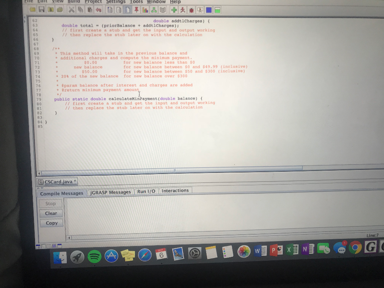Image resolution: width=384 pixels, height=288 pixels.
Task: Click the Clear button
Action: 51,213
